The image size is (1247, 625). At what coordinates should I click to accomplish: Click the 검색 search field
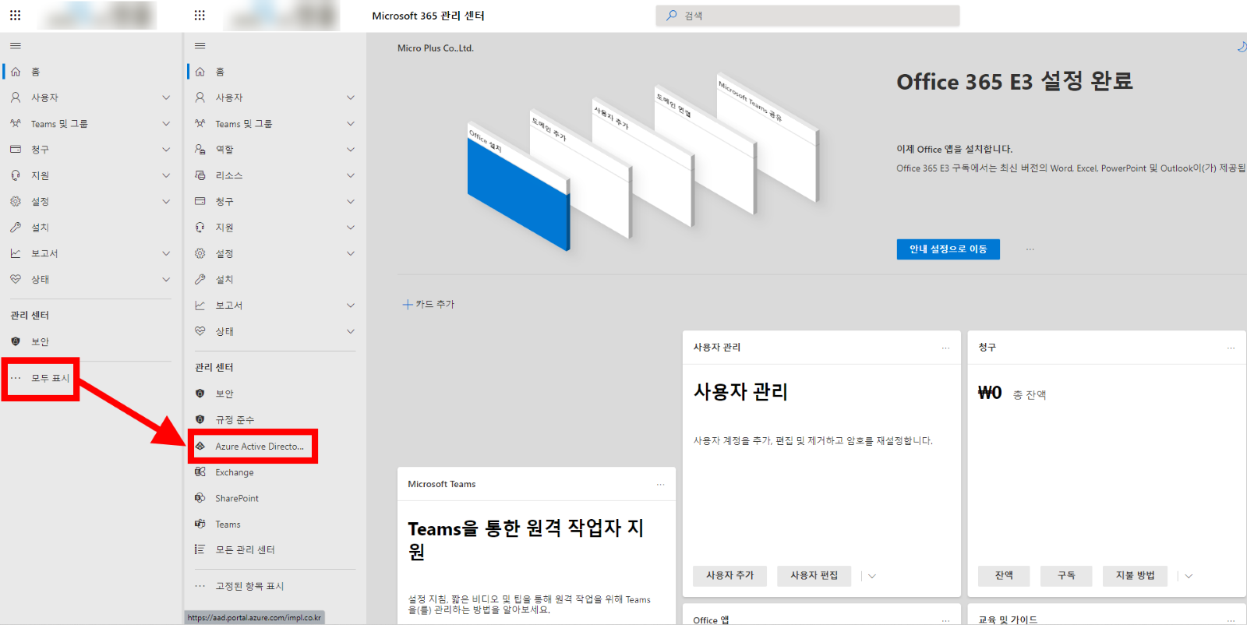(807, 16)
